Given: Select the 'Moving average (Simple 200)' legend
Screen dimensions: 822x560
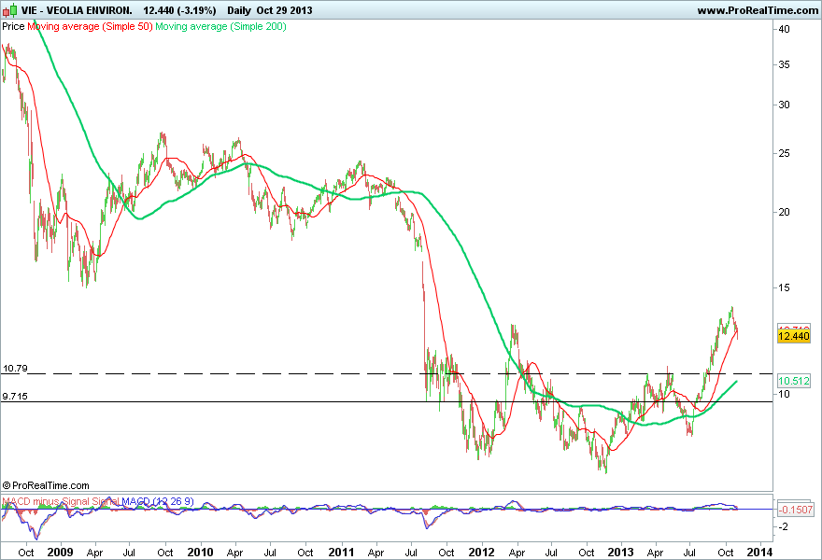Looking at the screenshot, I should tap(220, 26).
